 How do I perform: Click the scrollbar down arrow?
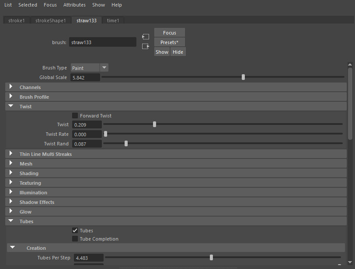pyautogui.click(x=350, y=262)
